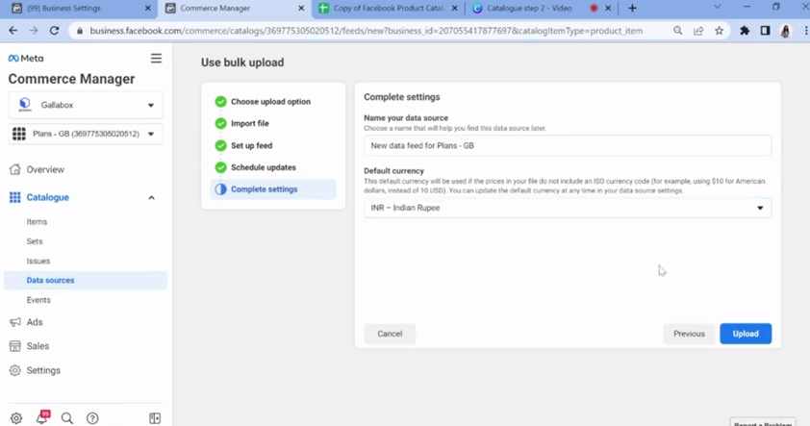
Task: Open the browser profile avatar
Action: click(786, 31)
